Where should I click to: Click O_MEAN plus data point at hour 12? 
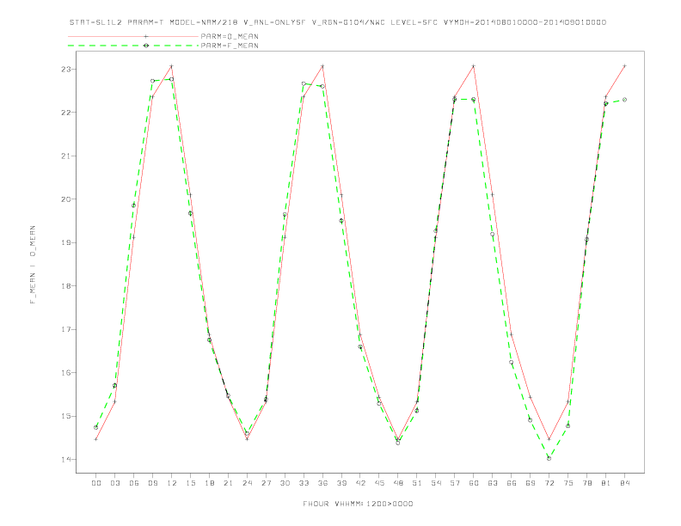point(172,66)
